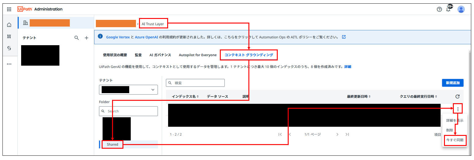Sort by データ ソース column
The image size is (474, 160).
[217, 96]
